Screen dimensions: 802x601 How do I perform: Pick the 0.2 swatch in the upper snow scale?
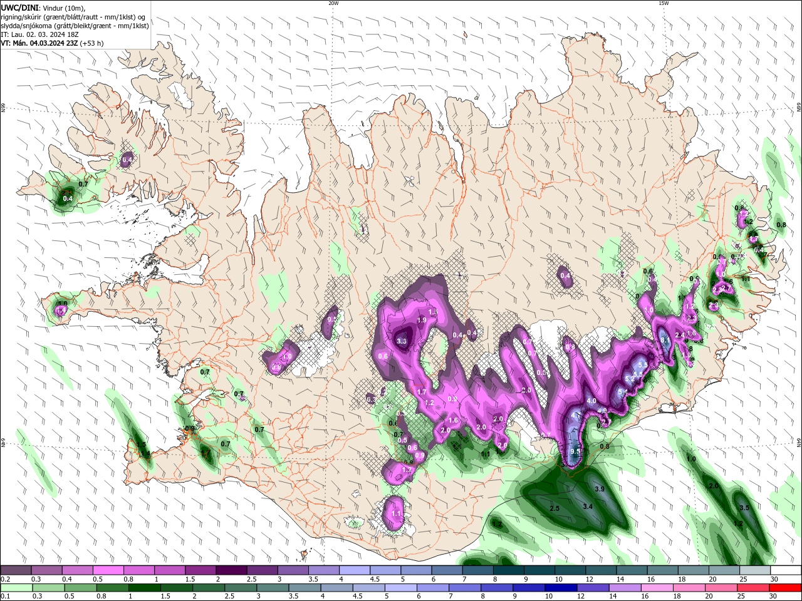16,570
